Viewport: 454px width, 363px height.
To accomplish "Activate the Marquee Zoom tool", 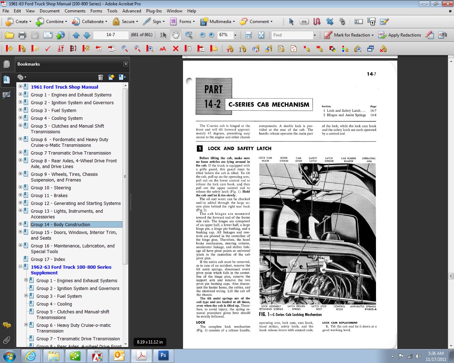I will point(189,35).
